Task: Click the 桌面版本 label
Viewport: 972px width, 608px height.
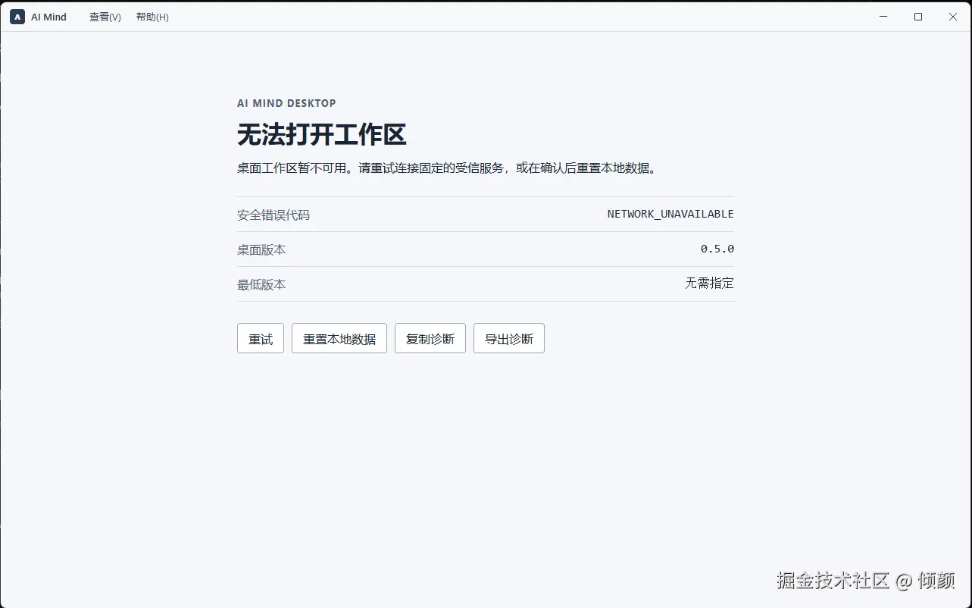Action: click(261, 249)
